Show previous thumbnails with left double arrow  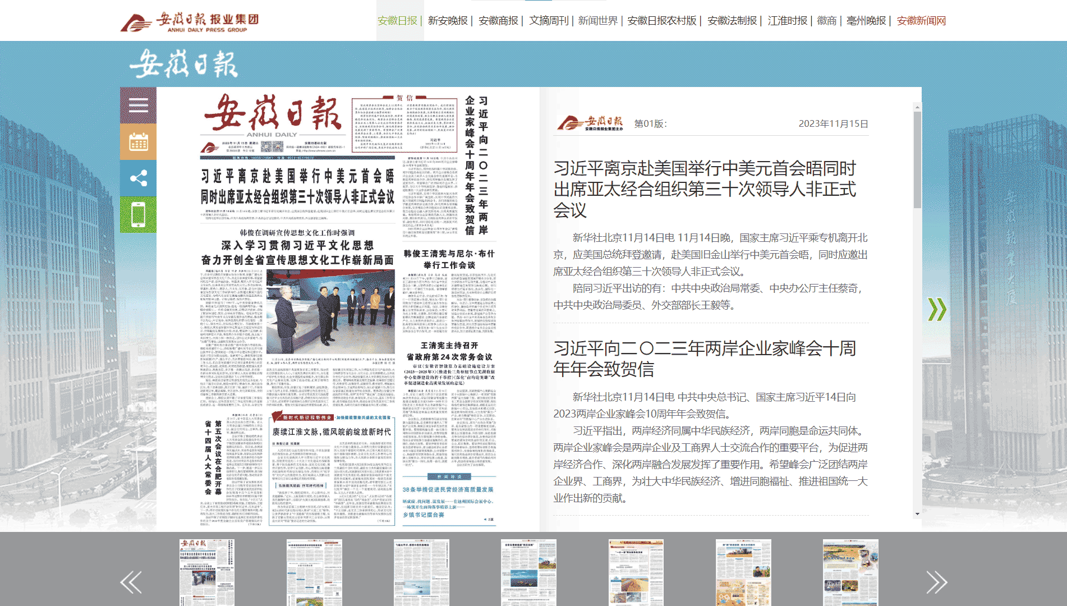tap(131, 582)
